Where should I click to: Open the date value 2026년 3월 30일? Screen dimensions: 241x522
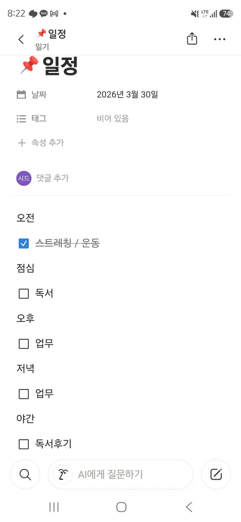click(127, 95)
